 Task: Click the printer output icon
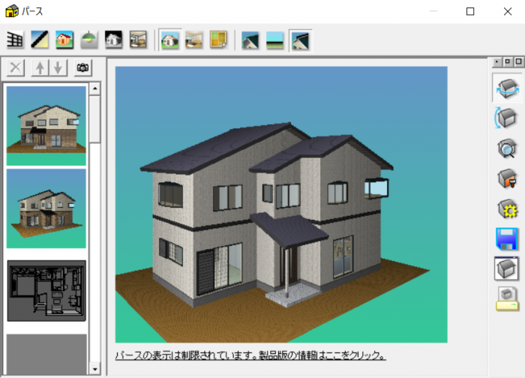click(507, 298)
